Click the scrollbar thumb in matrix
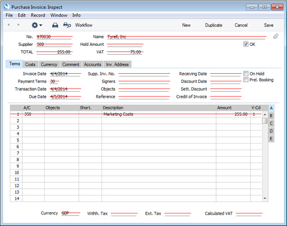Screen dimensions: 287x226 pos(265,121)
